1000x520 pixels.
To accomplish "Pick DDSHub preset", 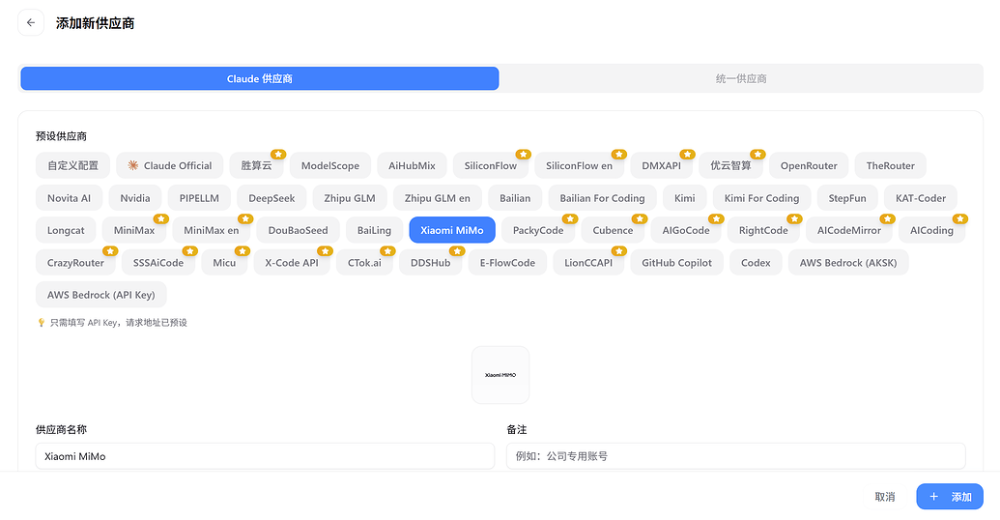I will (431, 263).
